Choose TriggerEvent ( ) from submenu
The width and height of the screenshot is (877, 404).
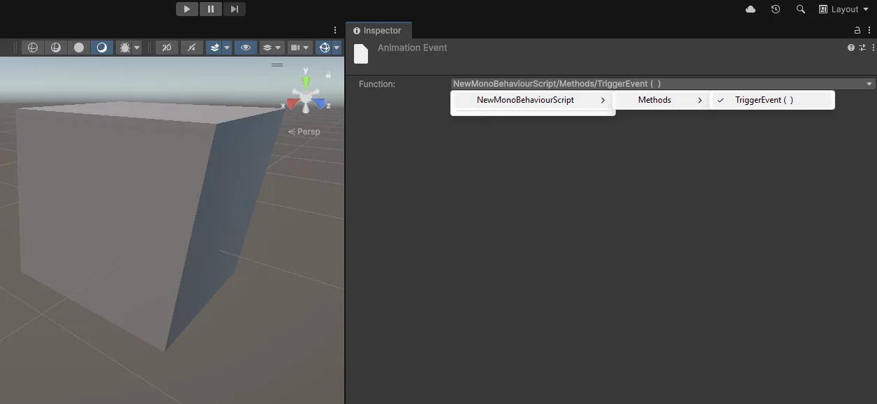point(764,100)
